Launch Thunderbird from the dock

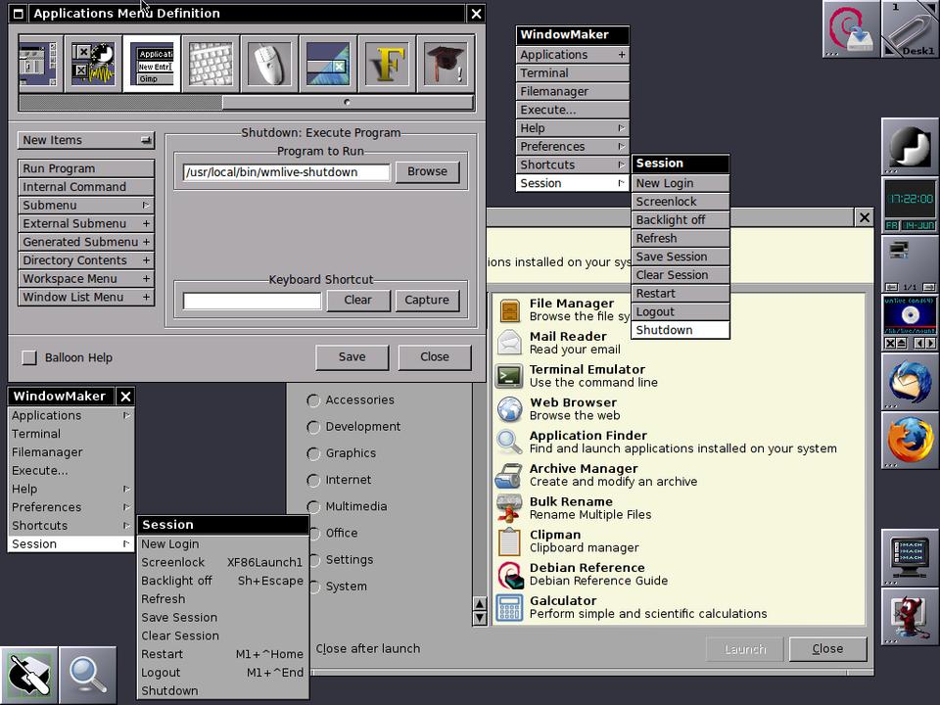[x=910, y=382]
